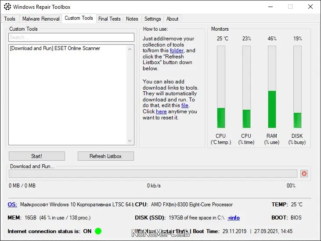This screenshot has height=241, width=321.
Task: Click the RAM usage monitor bar
Action: click(272, 87)
